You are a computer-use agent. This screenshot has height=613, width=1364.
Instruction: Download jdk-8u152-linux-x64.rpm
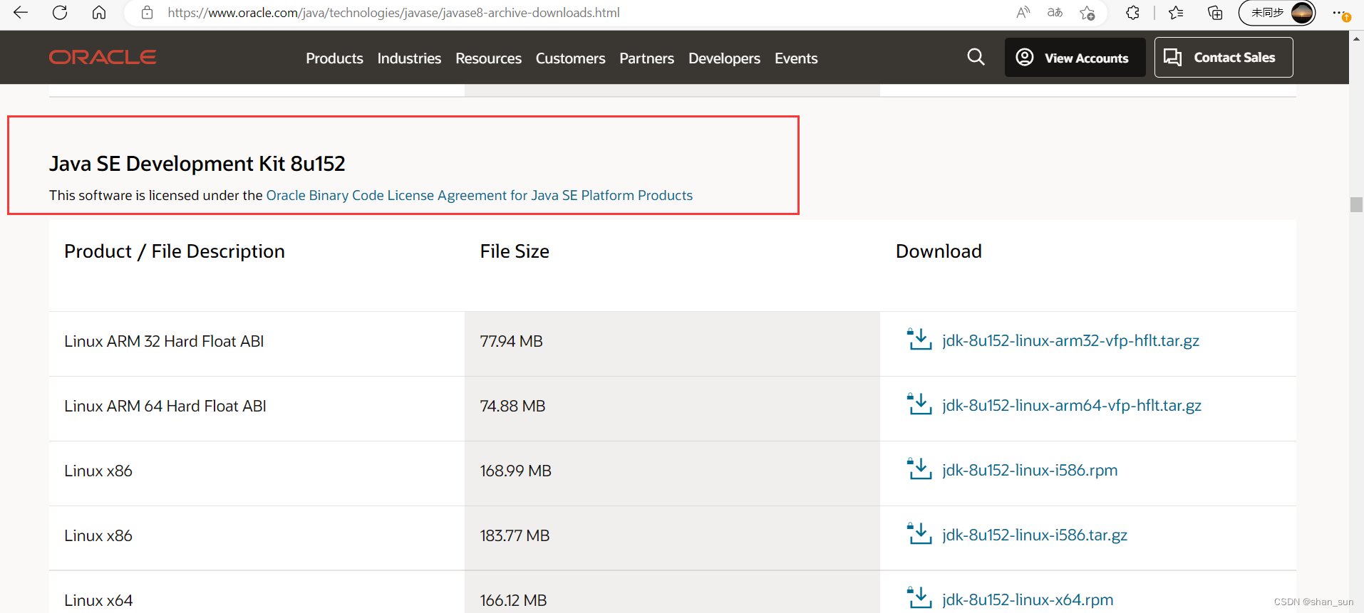[x=1028, y=599]
